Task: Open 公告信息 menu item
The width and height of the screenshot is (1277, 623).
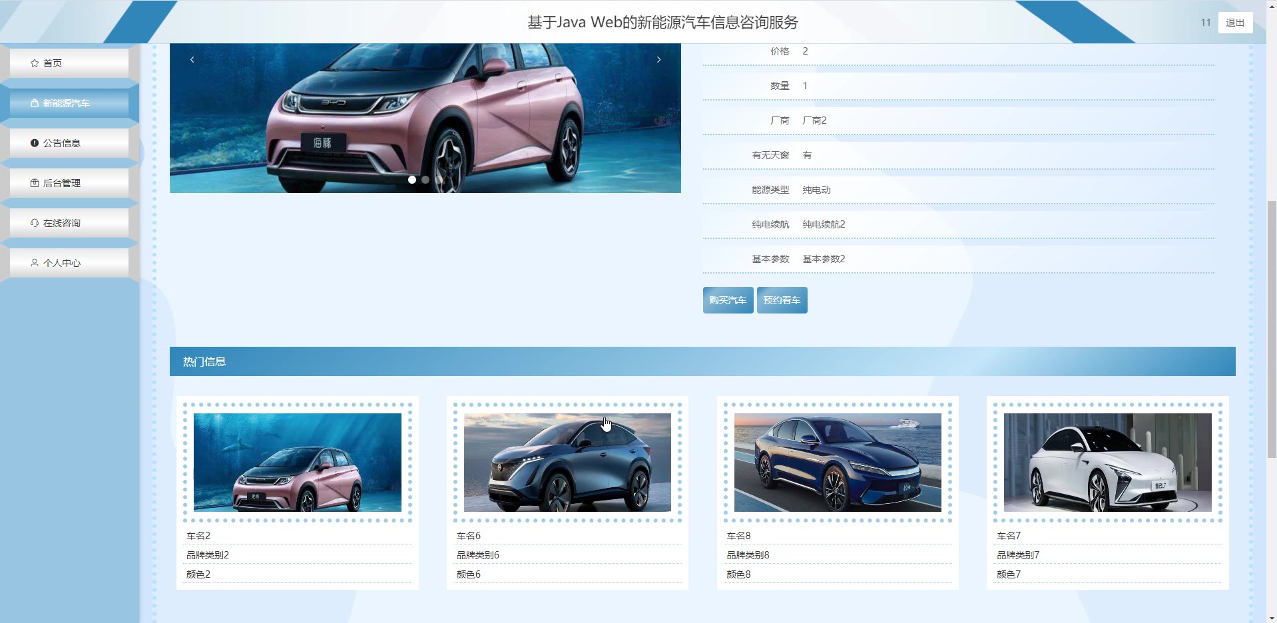Action: (69, 143)
